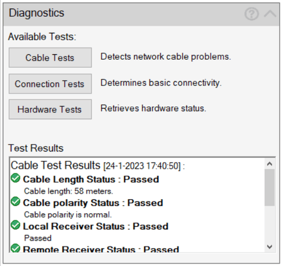Select the Cable Test Results timestamp header
The image size is (284, 266).
tap(98, 166)
